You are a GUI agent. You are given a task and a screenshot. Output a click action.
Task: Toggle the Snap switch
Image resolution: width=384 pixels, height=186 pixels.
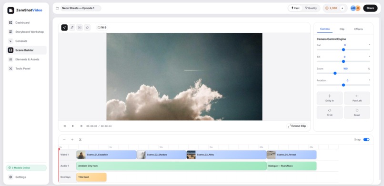coord(366,139)
